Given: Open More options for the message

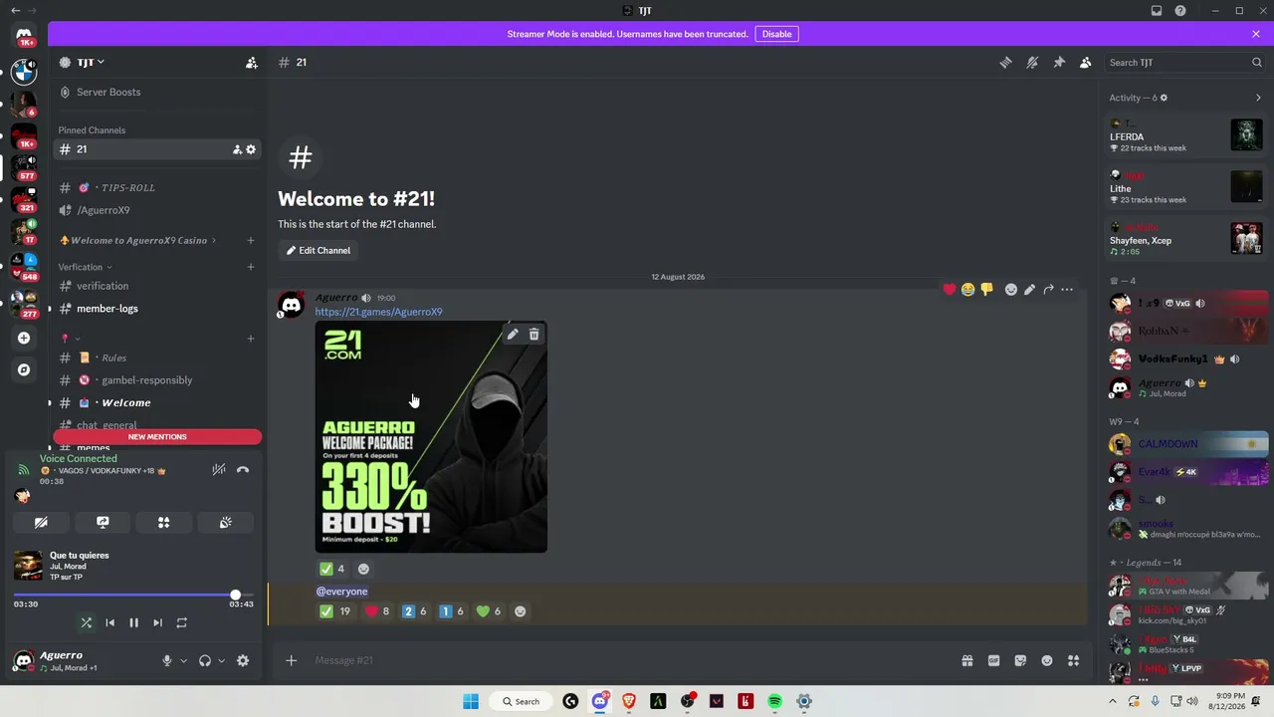Looking at the screenshot, I should click(1067, 290).
